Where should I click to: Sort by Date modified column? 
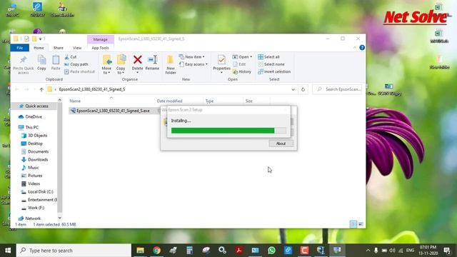(x=170, y=101)
